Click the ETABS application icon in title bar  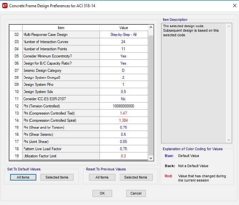click(5, 6)
